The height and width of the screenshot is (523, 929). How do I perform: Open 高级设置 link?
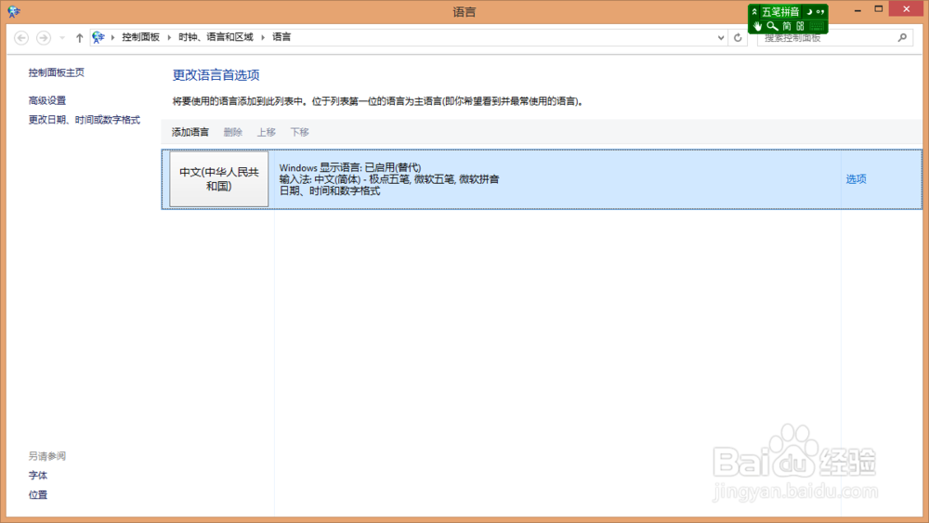(47, 100)
